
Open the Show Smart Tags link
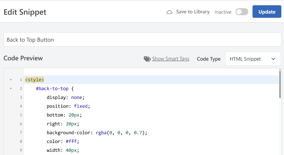[x=171, y=59]
